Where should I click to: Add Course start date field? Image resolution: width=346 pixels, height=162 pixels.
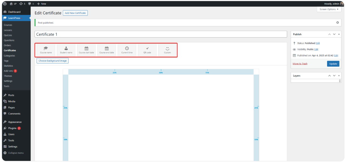(x=86, y=50)
